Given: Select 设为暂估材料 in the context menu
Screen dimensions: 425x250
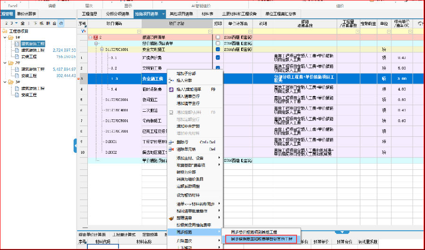Looking at the screenshot, I should (188, 195).
